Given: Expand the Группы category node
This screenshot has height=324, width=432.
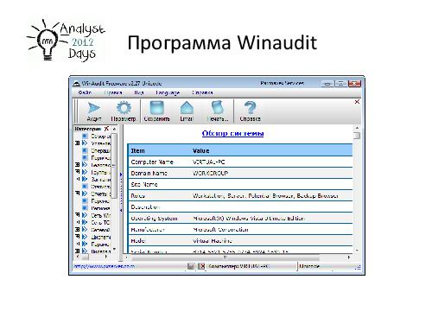Looking at the screenshot, I should point(77,172).
